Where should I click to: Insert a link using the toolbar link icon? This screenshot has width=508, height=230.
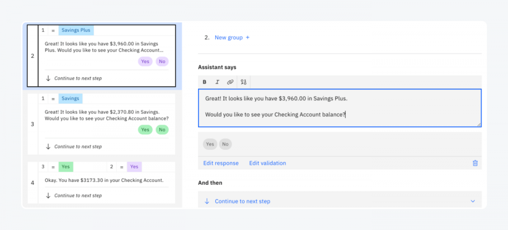[x=230, y=82]
